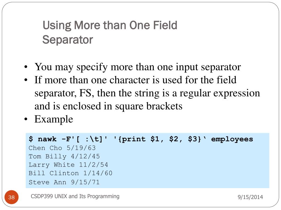
Task: Click the word 'employees' in the command
Action: 232,139
